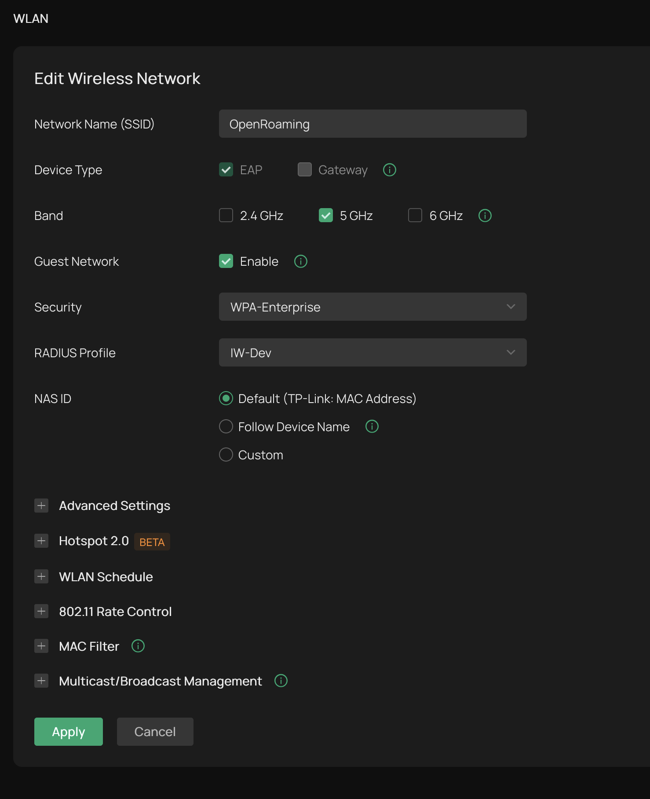Click the info icon beside 6 GHz band
The image size is (650, 799).
485,216
